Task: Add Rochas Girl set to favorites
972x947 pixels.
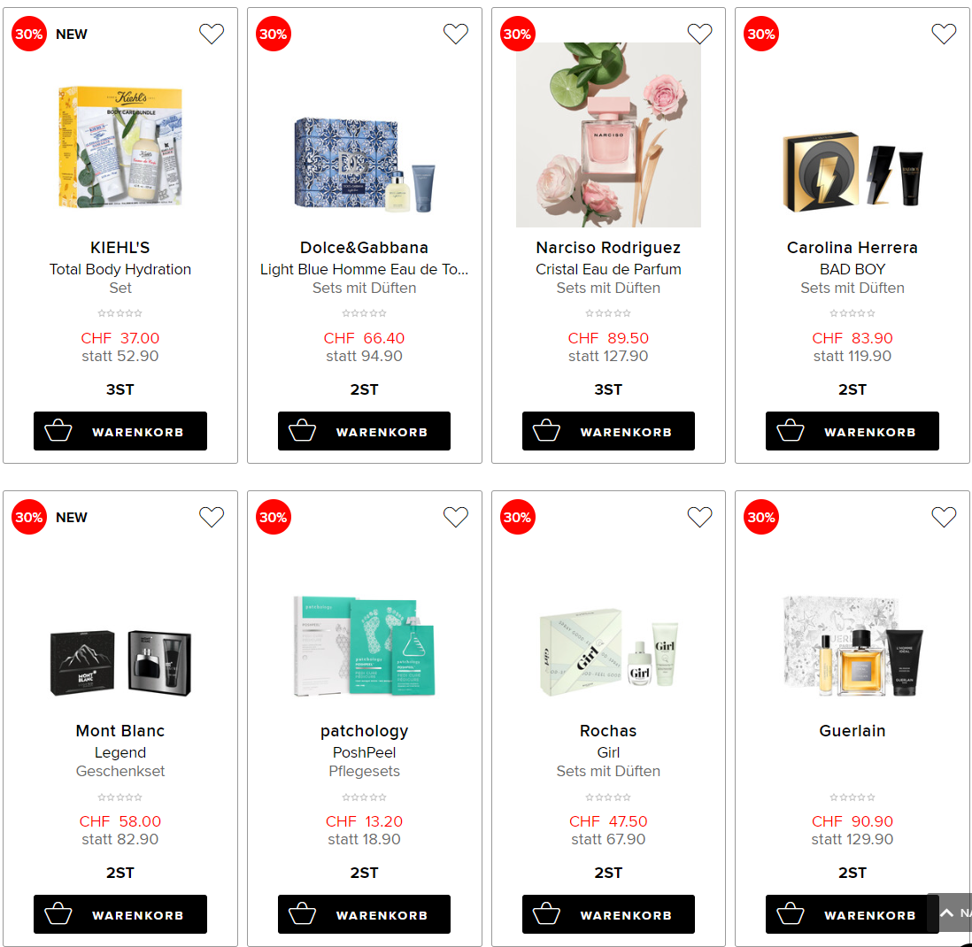Action: (700, 517)
